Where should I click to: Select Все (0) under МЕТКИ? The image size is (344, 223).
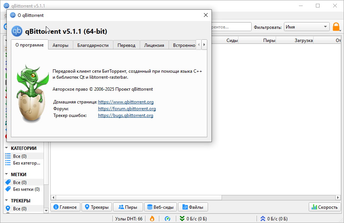(x=24, y=183)
